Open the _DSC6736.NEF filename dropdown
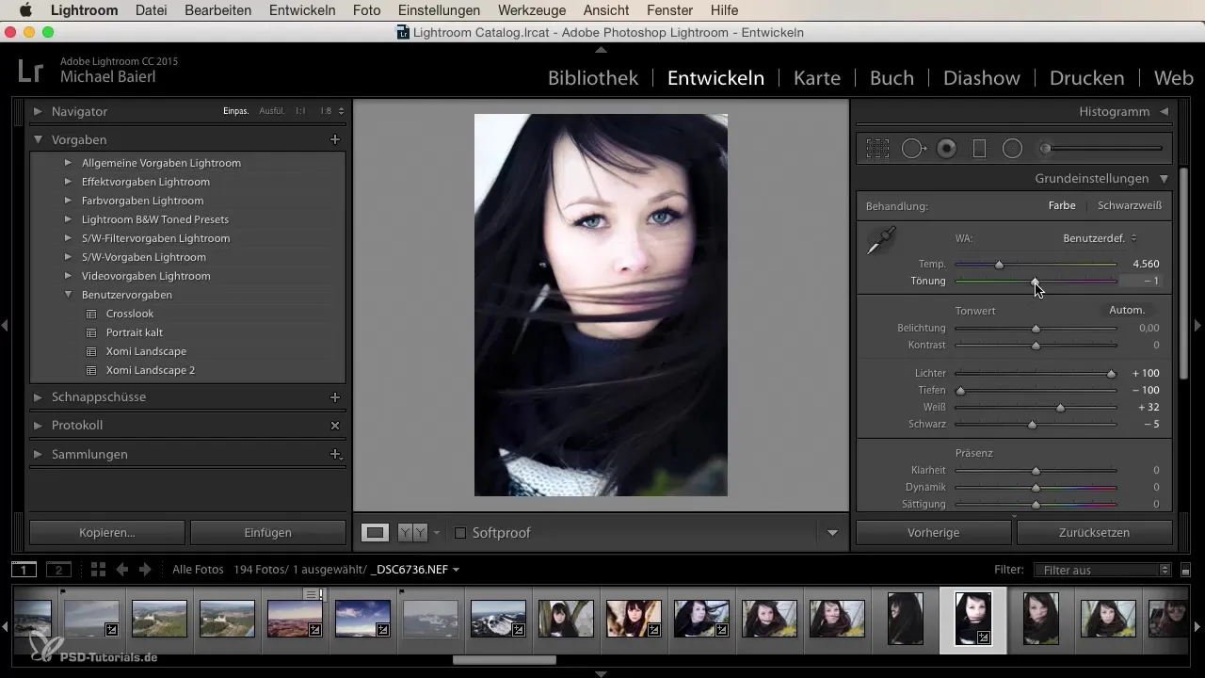1205x678 pixels. click(x=415, y=570)
